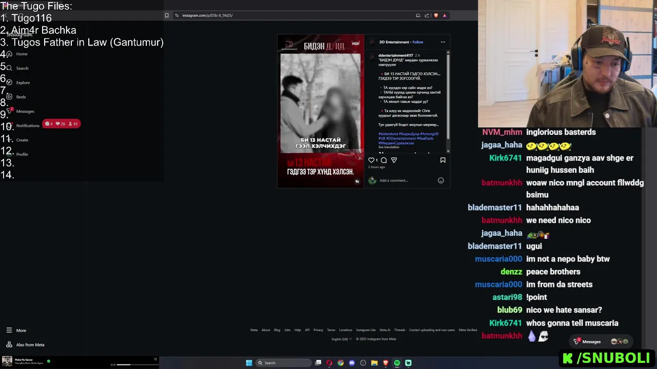
Task: Open File Explorer in taskbar
Action: [x=374, y=363]
